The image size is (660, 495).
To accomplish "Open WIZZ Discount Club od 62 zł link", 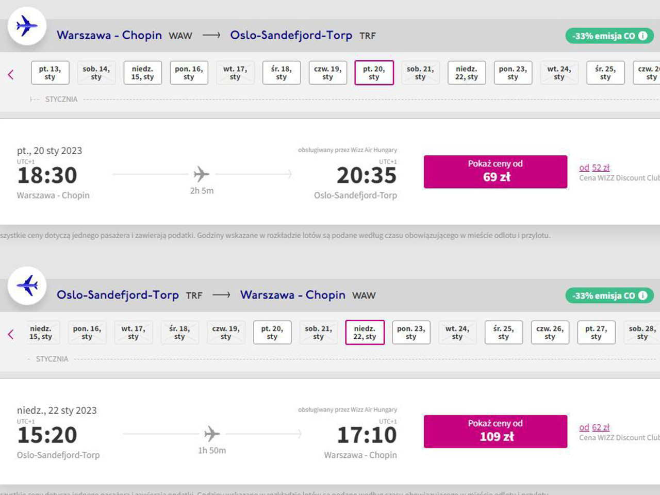I will tap(594, 427).
